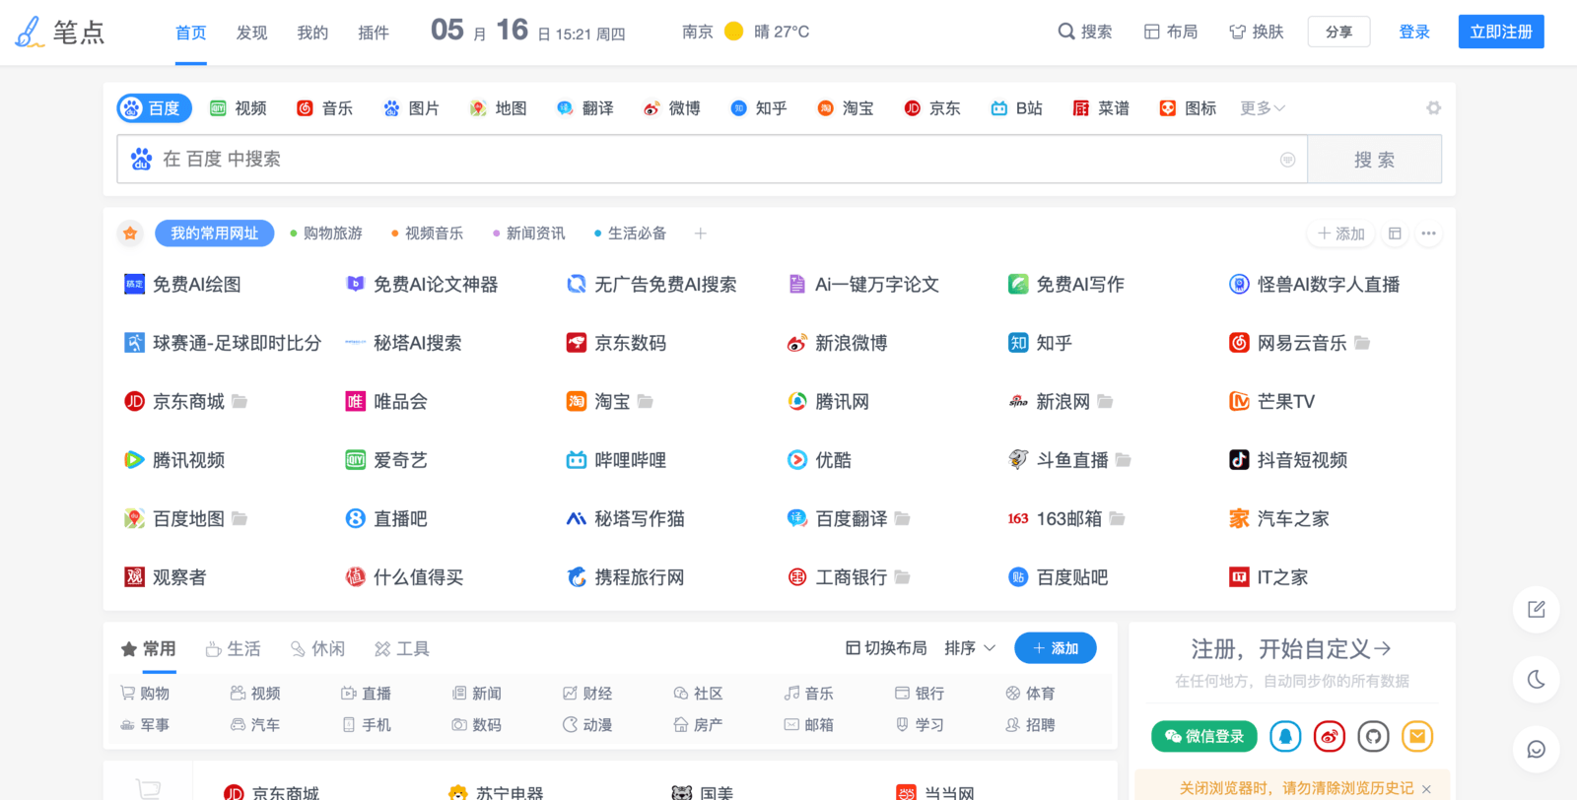Image resolution: width=1577 pixels, height=800 pixels.
Task: Open 携程旅行网 bookmark
Action: (625, 577)
